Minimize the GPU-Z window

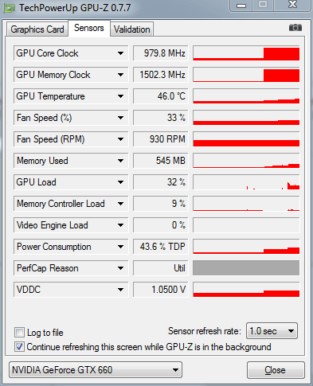click(x=241, y=6)
